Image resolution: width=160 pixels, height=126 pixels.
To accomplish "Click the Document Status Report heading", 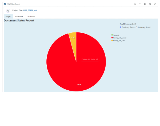I will (x=19, y=21).
